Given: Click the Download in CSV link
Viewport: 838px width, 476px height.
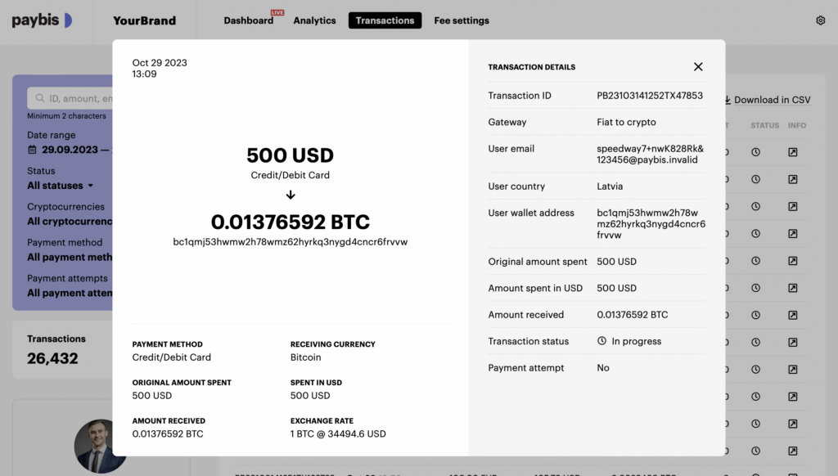Looking at the screenshot, I should click(x=773, y=99).
